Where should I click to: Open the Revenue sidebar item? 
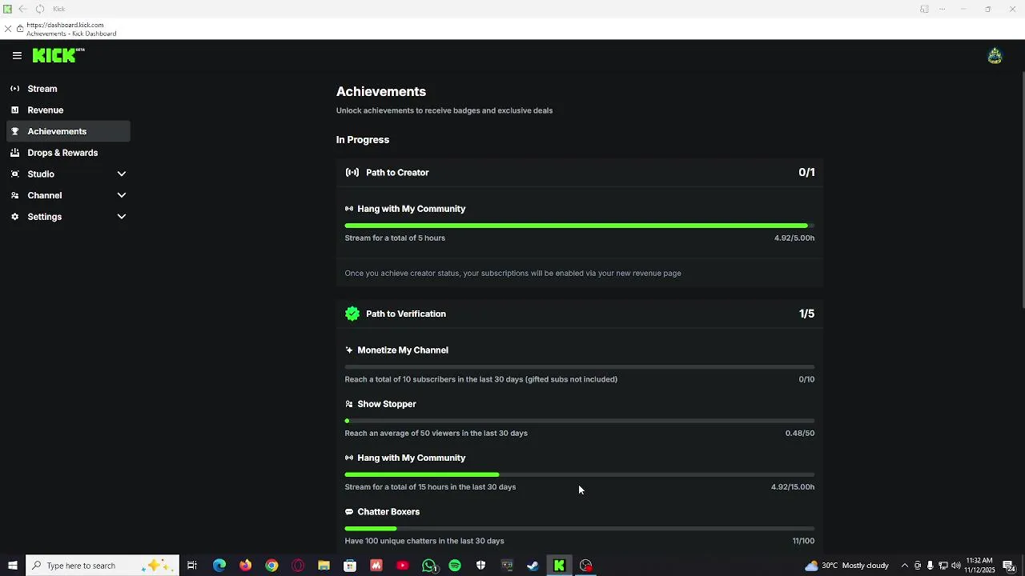[x=68, y=110]
